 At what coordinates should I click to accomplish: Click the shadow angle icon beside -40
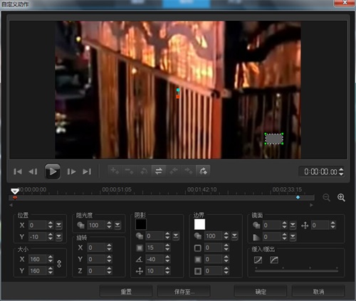point(139,259)
